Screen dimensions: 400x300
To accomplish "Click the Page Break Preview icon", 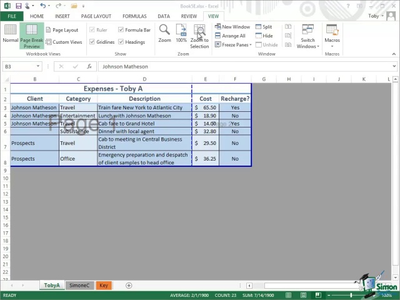I will tap(31, 35).
